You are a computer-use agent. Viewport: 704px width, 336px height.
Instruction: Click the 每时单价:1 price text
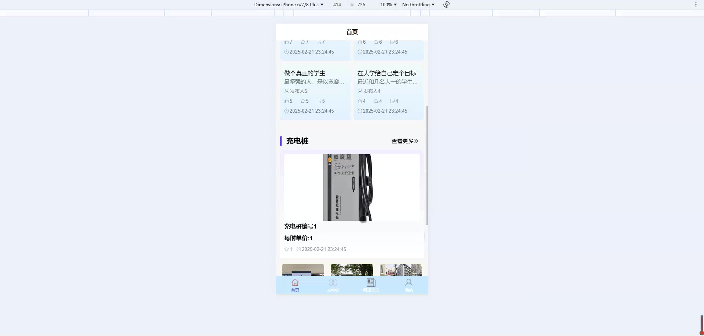click(298, 238)
